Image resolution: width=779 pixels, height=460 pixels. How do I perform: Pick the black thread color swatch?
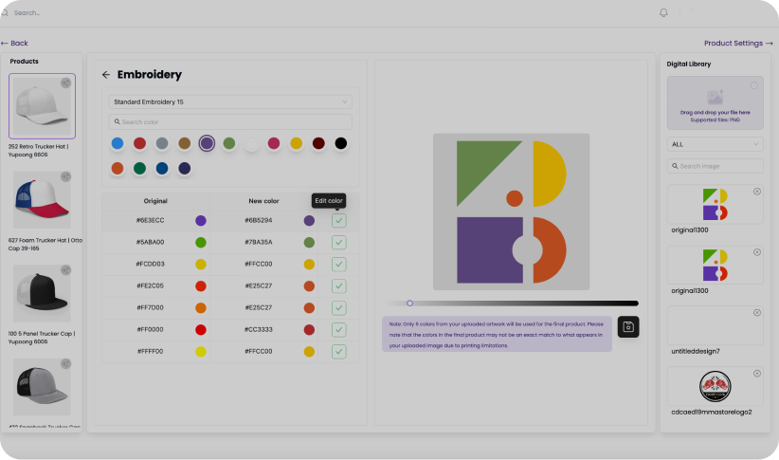click(x=340, y=143)
